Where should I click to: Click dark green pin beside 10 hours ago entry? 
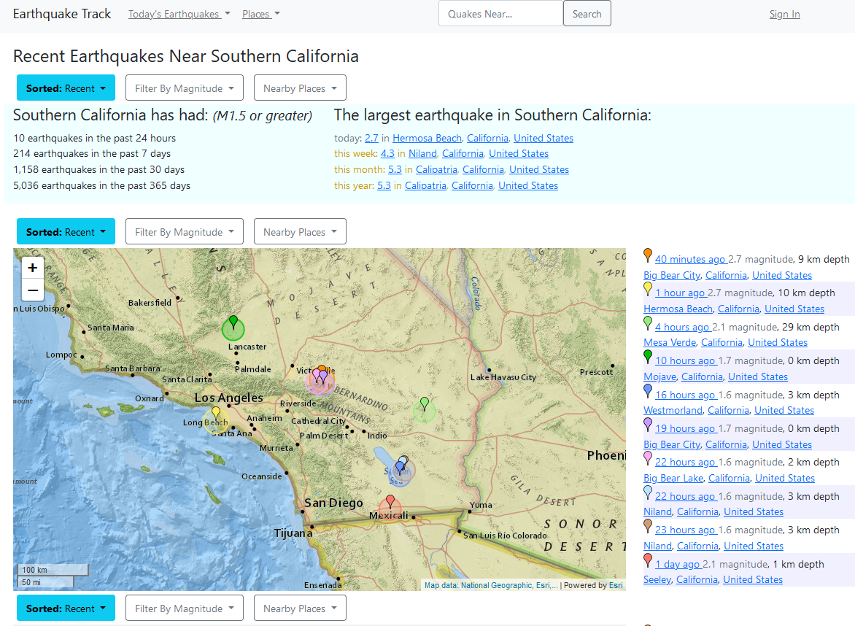[648, 357]
